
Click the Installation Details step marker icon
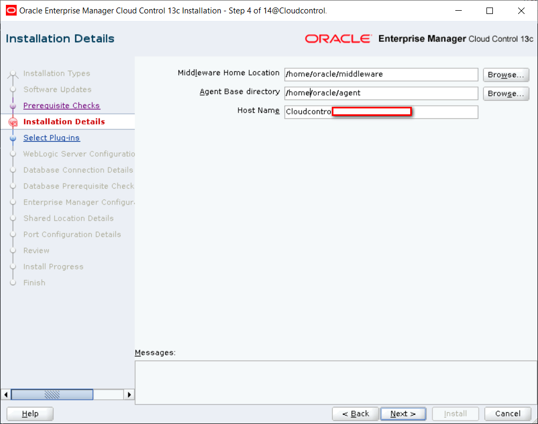(x=13, y=122)
